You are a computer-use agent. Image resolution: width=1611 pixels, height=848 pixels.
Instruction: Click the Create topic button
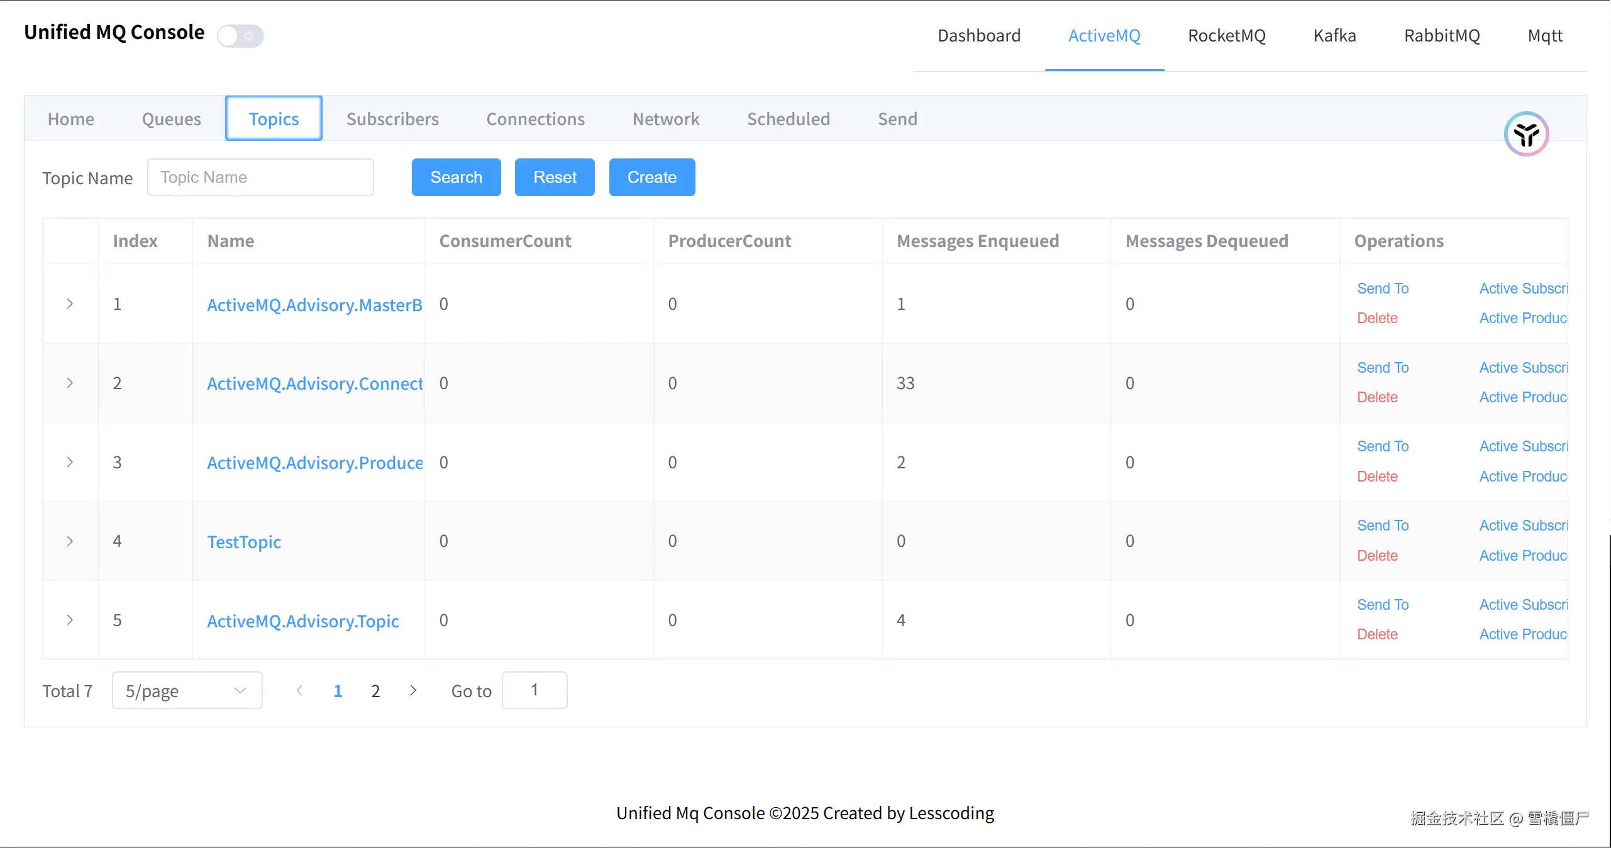pyautogui.click(x=651, y=177)
